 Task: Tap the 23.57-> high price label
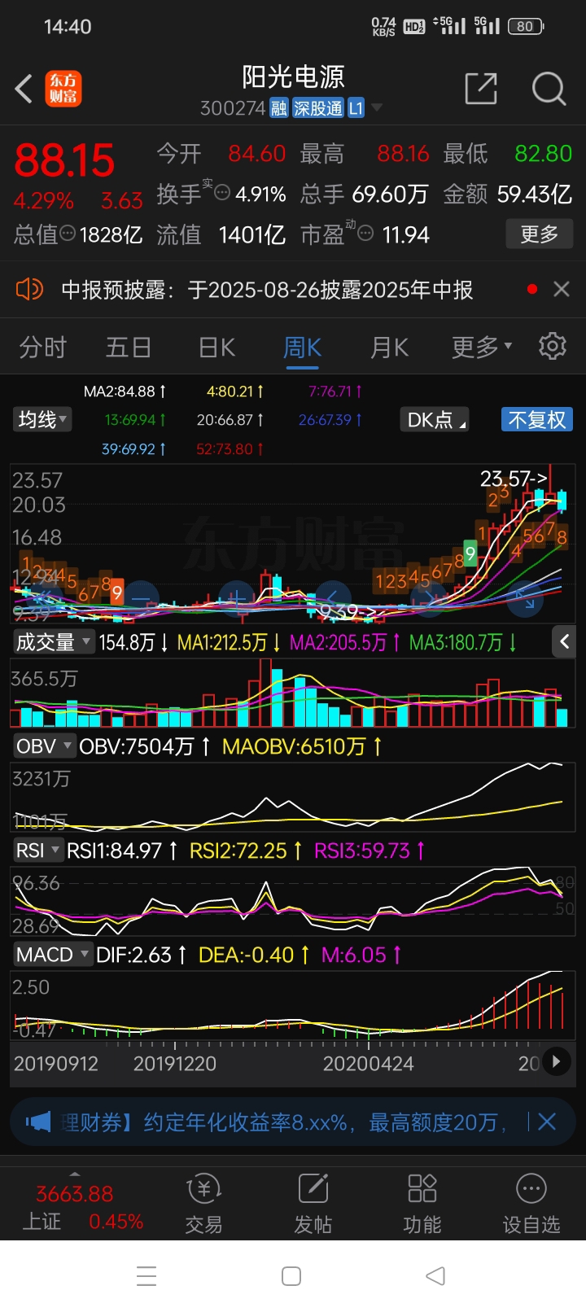(x=514, y=478)
